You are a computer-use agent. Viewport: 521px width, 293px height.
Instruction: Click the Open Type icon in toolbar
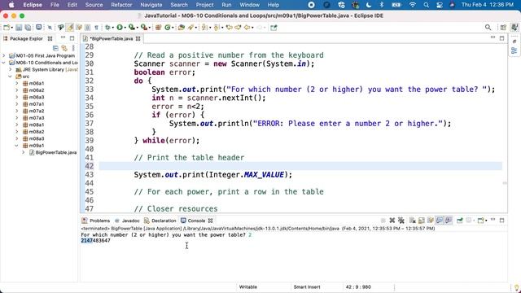point(181,28)
